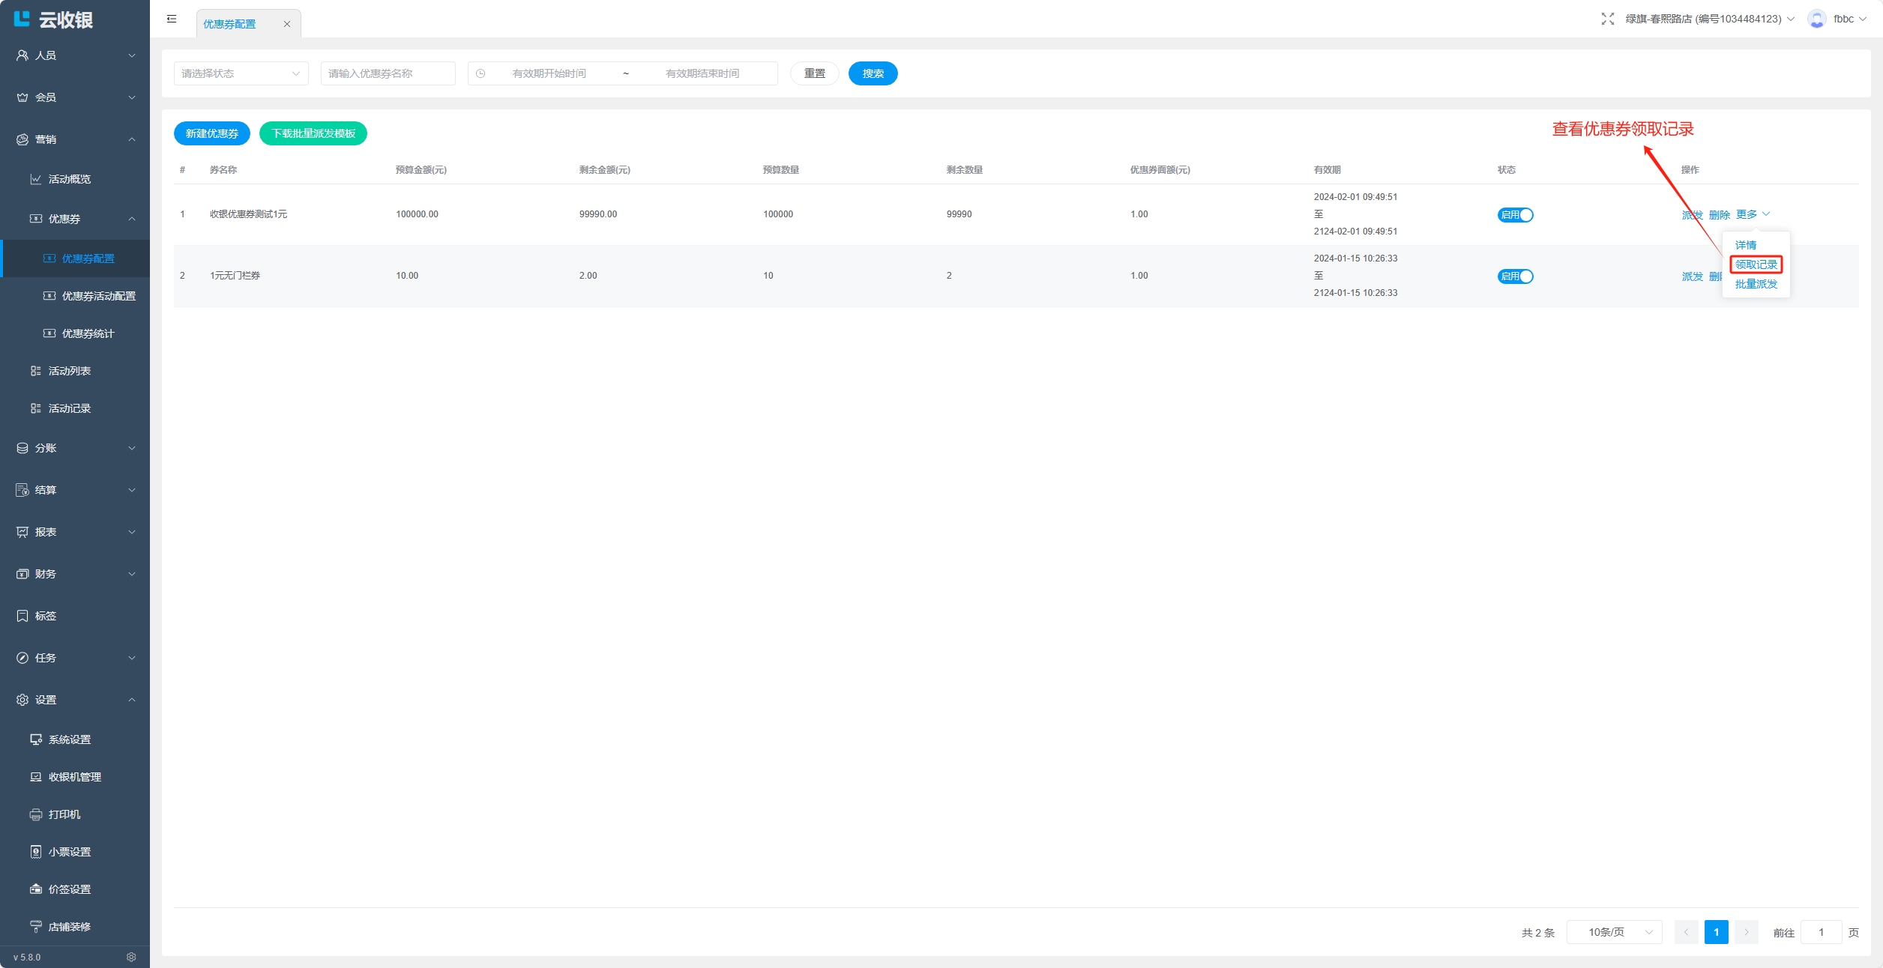The width and height of the screenshot is (1883, 968).
Task: Click the settings gear icon beside version number
Action: 131,957
